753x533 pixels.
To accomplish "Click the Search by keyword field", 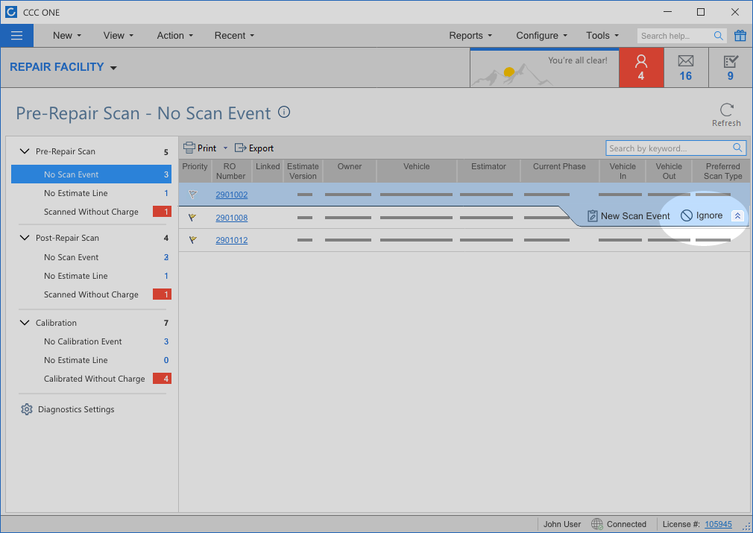I will pyautogui.click(x=668, y=148).
